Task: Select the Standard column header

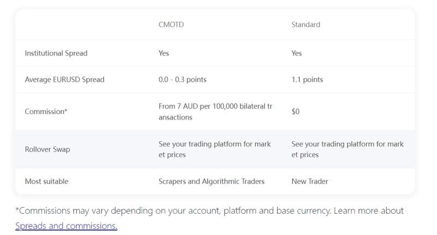Action: pos(306,25)
